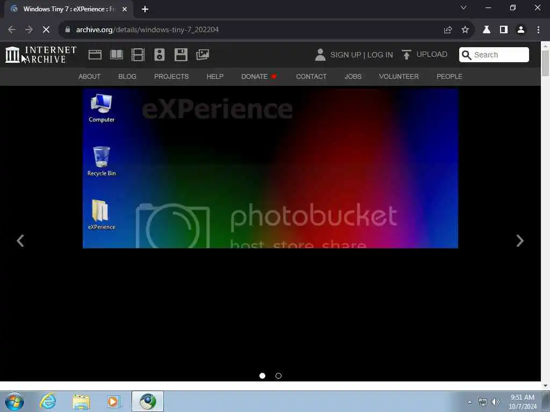550x412 pixels.
Task: Open the BLOG menu item
Action: pos(127,76)
